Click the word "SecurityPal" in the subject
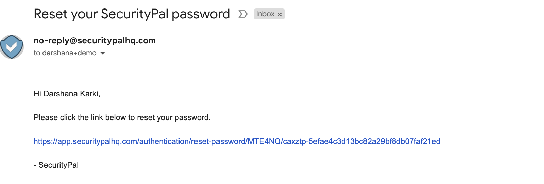Viewport: 544px width, 184px height. coord(135,14)
